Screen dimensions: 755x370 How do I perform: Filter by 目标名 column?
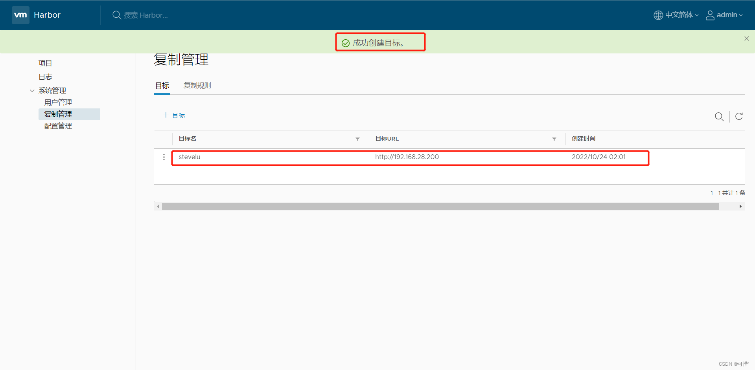pyautogui.click(x=357, y=139)
